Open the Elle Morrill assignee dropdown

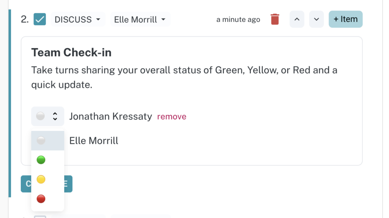click(140, 19)
